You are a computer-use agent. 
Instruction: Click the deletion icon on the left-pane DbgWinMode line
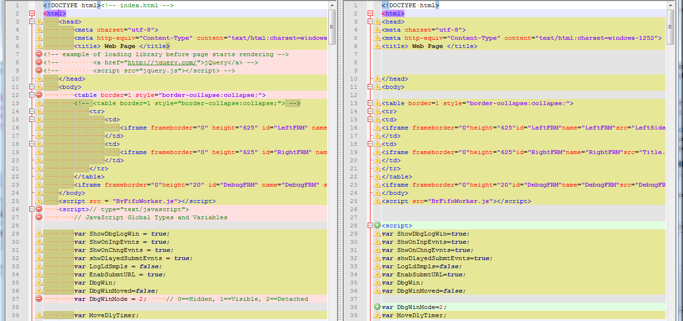click(x=39, y=298)
